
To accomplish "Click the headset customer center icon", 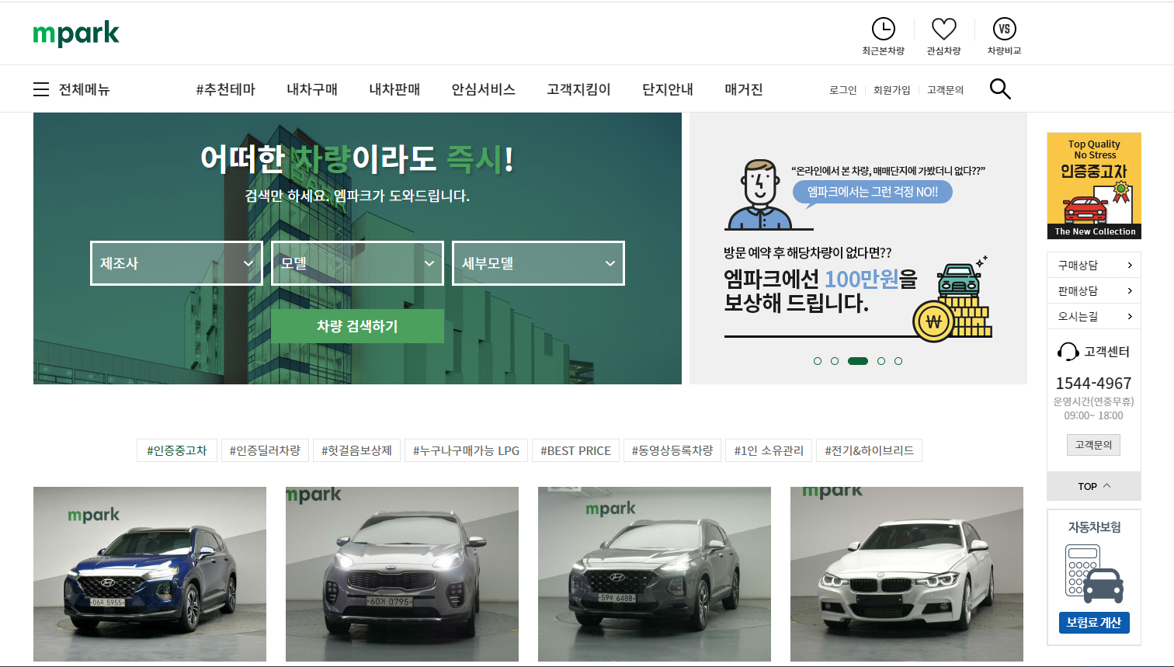I will click(1068, 352).
